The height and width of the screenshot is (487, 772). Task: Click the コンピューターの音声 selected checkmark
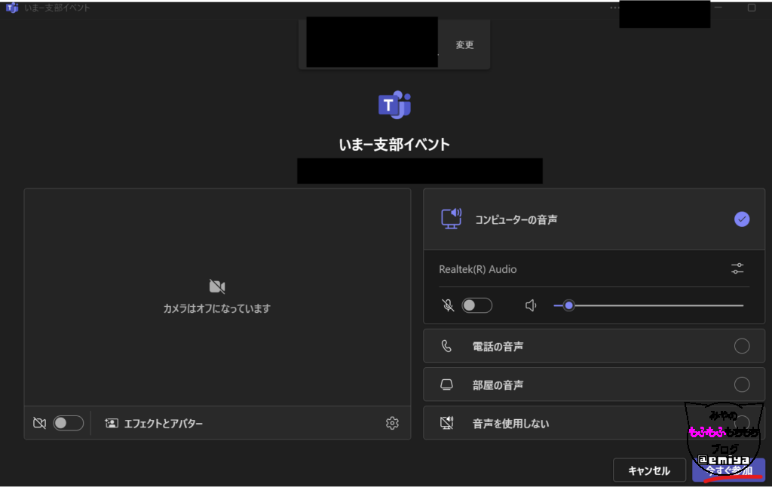point(742,219)
